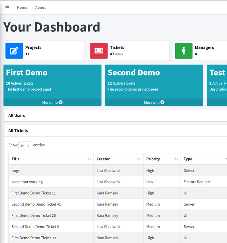This screenshot has height=243, width=227.
Task: Go to the Home nav item
Action: (x=22, y=7)
